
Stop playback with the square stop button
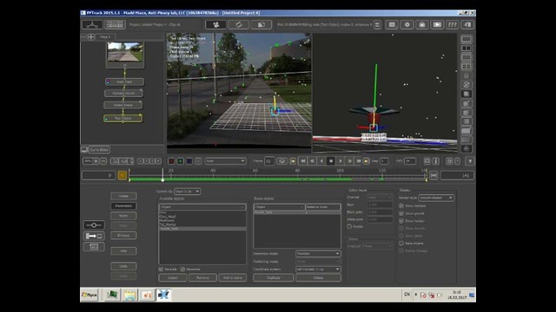[331, 161]
